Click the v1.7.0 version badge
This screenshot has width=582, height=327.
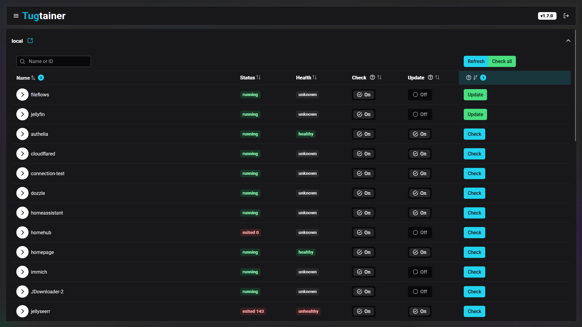pyautogui.click(x=547, y=16)
